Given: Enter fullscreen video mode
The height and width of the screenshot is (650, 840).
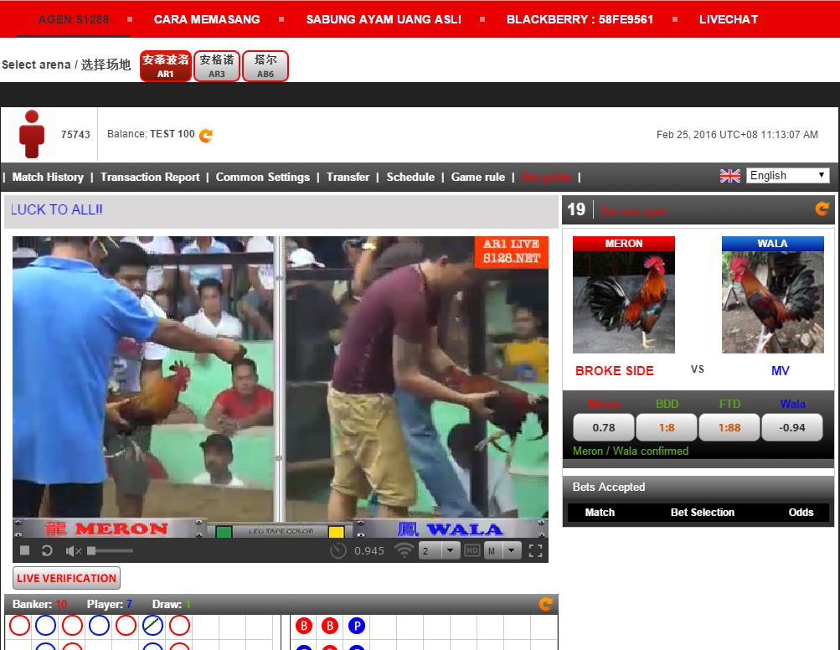Looking at the screenshot, I should [x=536, y=550].
